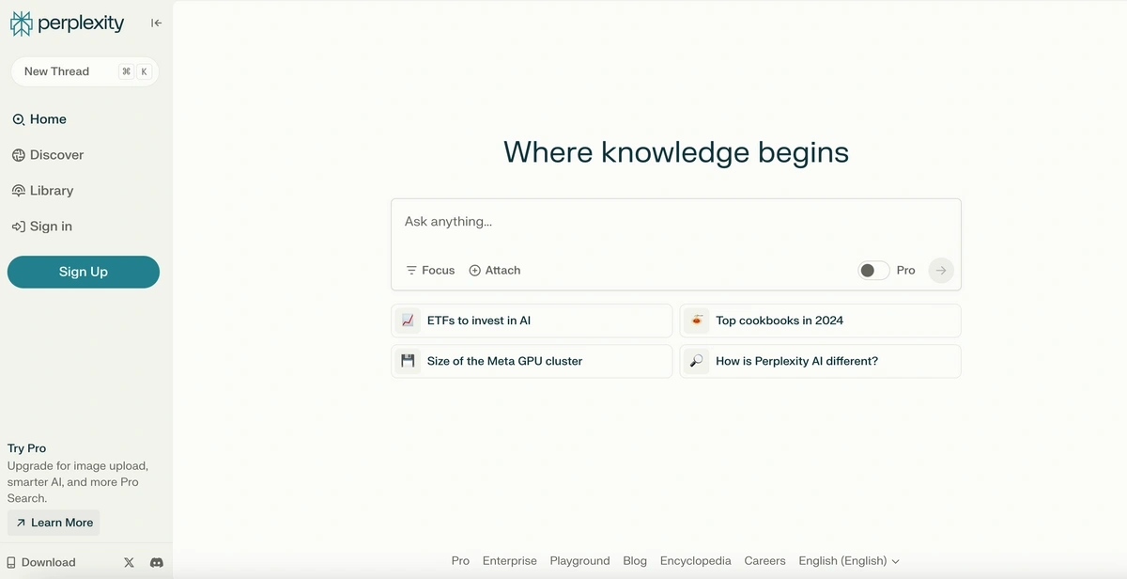Click the 'Pro' label beside the switch
Image resolution: width=1127 pixels, height=579 pixels.
905,271
